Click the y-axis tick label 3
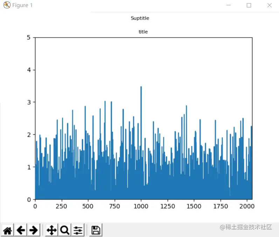This screenshot has width=279, height=237. [x=29, y=102]
